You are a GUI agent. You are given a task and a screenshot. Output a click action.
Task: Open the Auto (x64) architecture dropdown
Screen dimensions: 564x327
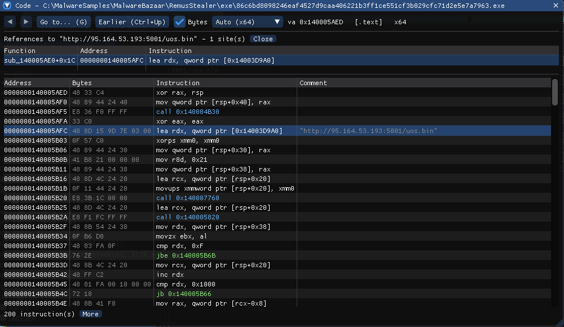point(247,22)
